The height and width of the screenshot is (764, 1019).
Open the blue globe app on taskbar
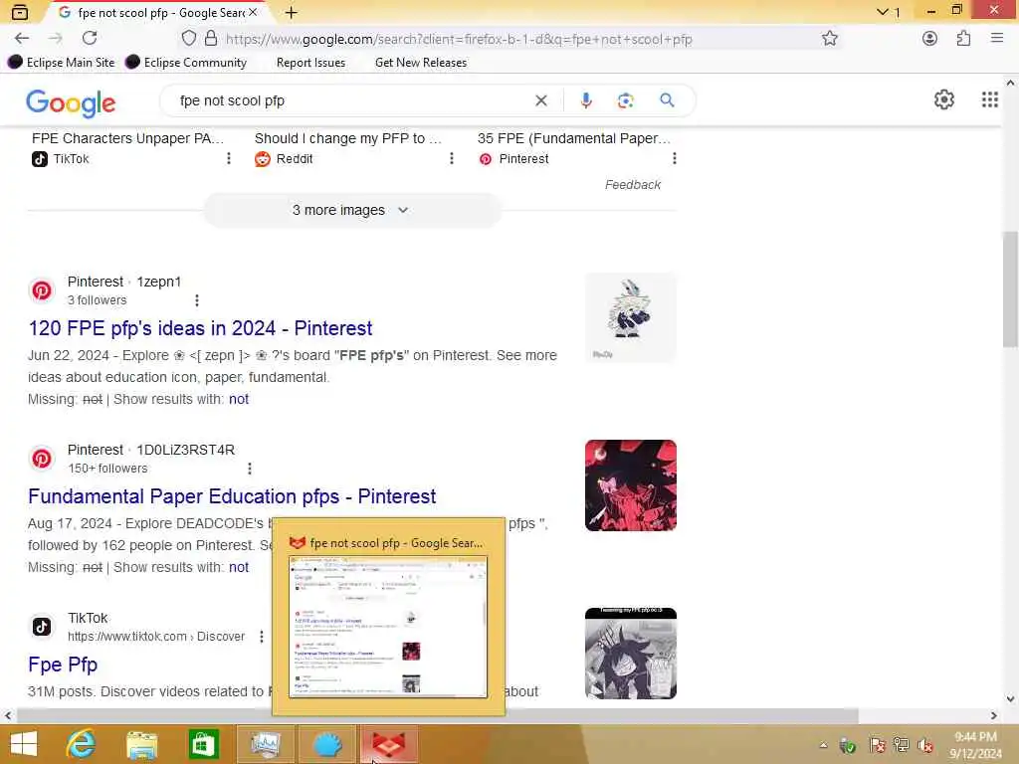tap(327, 744)
